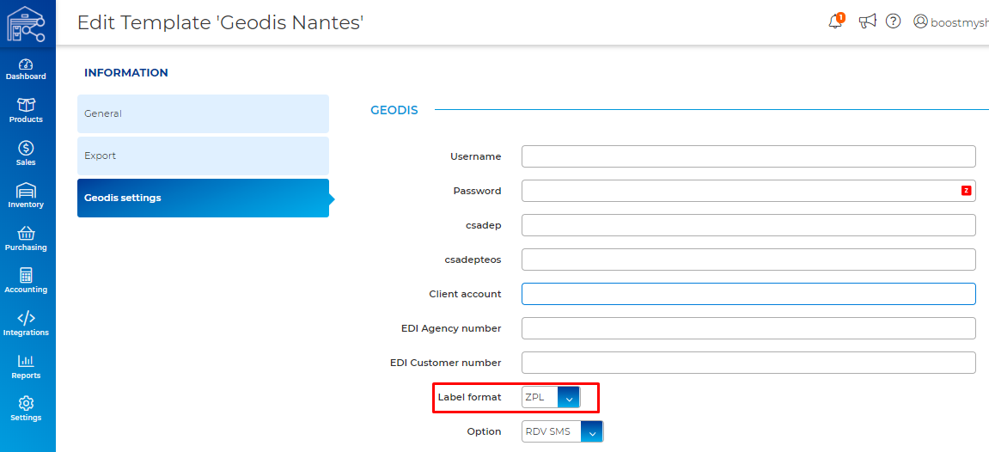Select the Geodis settings tab
The image size is (989, 452).
coord(203,198)
